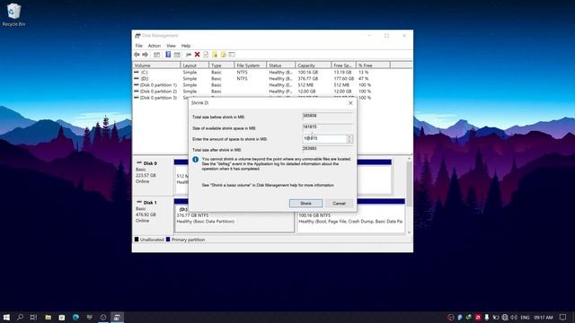Select the (D:) volume row
The height and width of the screenshot is (323, 575).
[272, 79]
